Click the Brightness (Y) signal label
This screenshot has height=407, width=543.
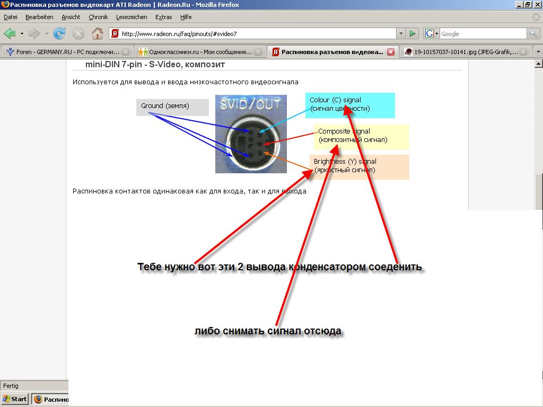[359, 167]
